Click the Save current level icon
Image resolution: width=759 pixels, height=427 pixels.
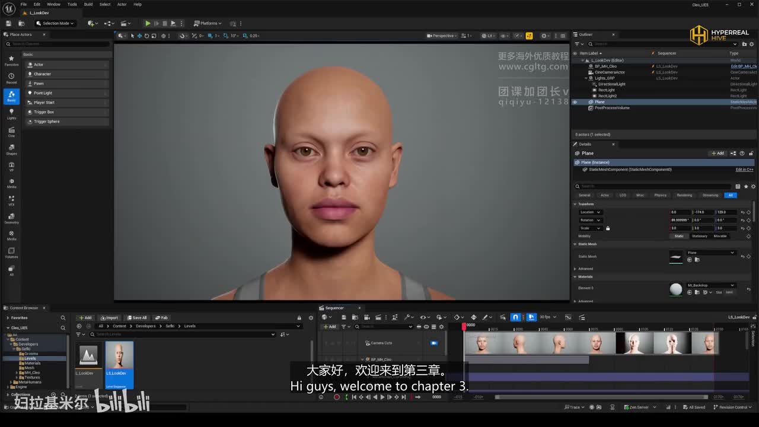8,23
